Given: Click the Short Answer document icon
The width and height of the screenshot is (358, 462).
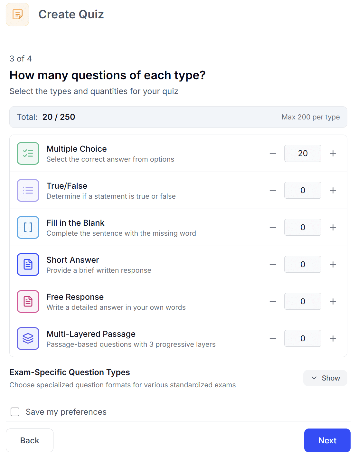Looking at the screenshot, I should point(28,264).
